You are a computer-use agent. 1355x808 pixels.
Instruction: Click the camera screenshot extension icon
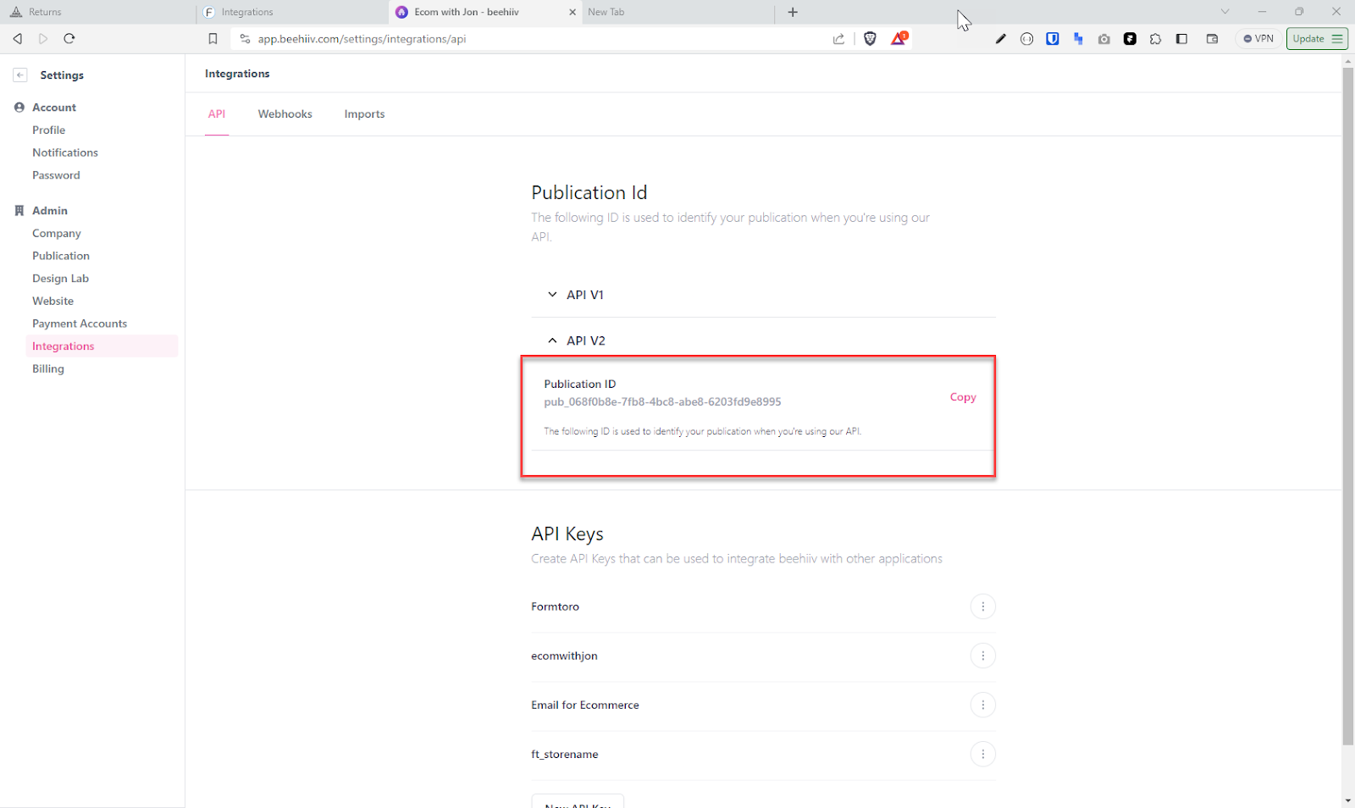point(1104,39)
